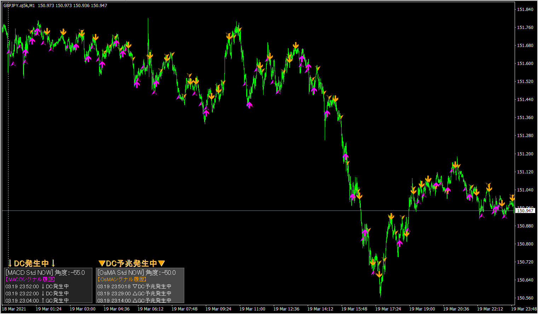
Task: Select MACD history row 03.19 23:04:00 ↑GC発生中
Action: point(37,301)
